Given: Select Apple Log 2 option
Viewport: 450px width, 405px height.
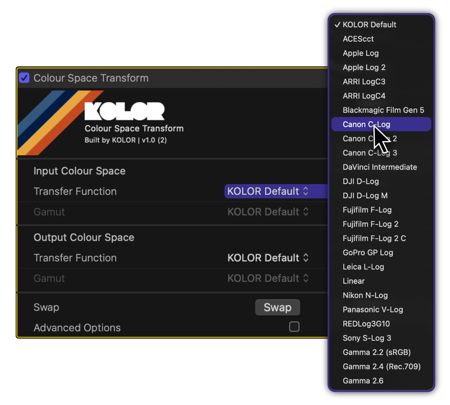Looking at the screenshot, I should pos(364,67).
